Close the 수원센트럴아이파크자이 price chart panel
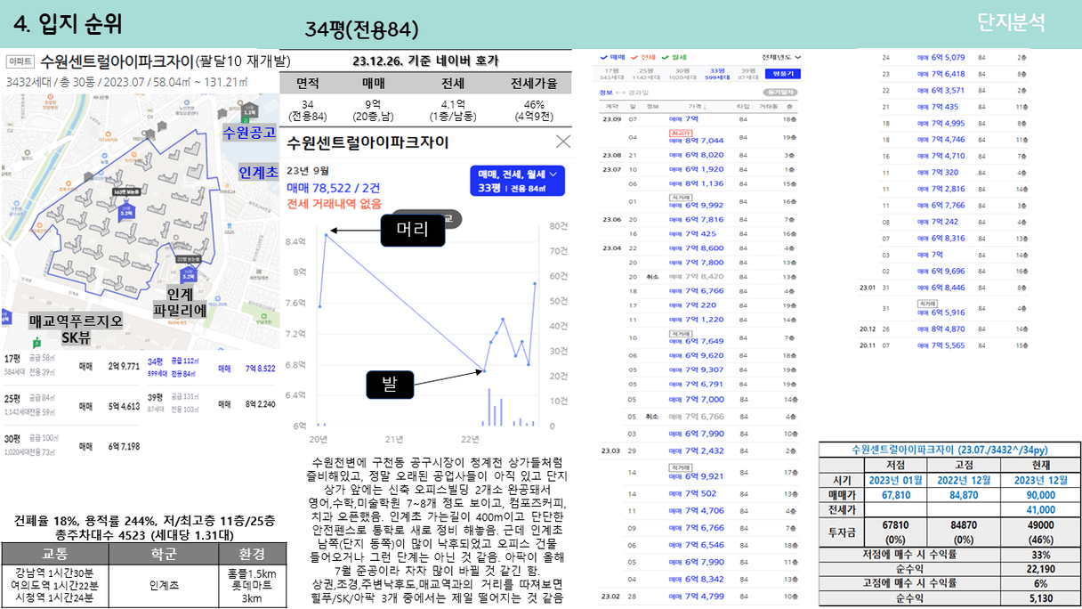The height and width of the screenshot is (609, 1082). 563,142
